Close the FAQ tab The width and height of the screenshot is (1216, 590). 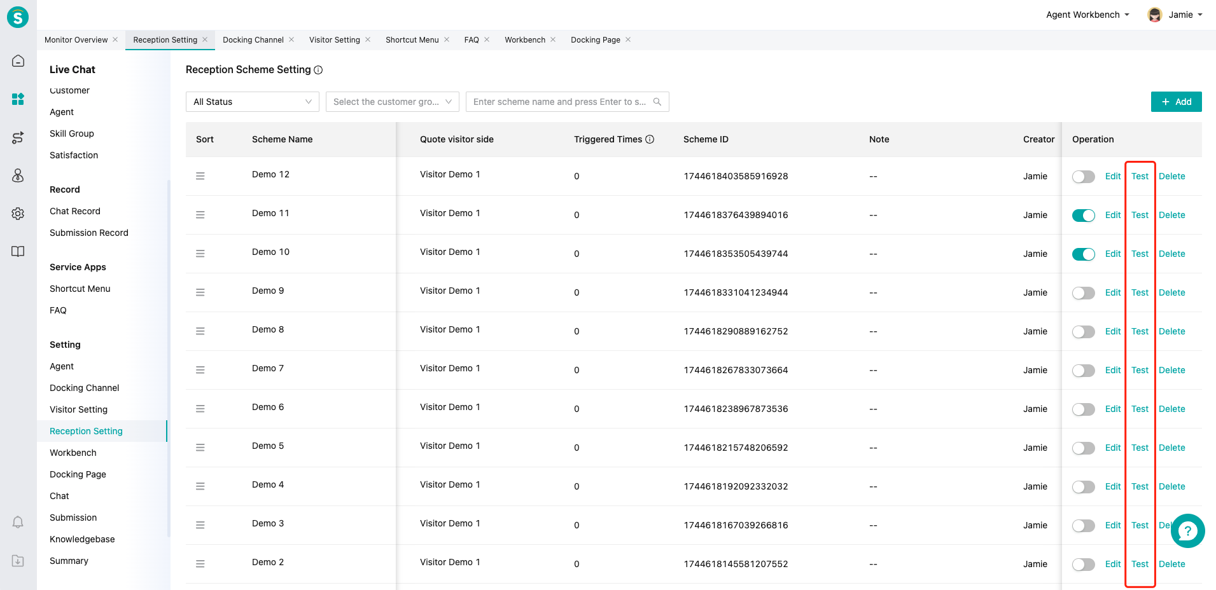coord(487,39)
